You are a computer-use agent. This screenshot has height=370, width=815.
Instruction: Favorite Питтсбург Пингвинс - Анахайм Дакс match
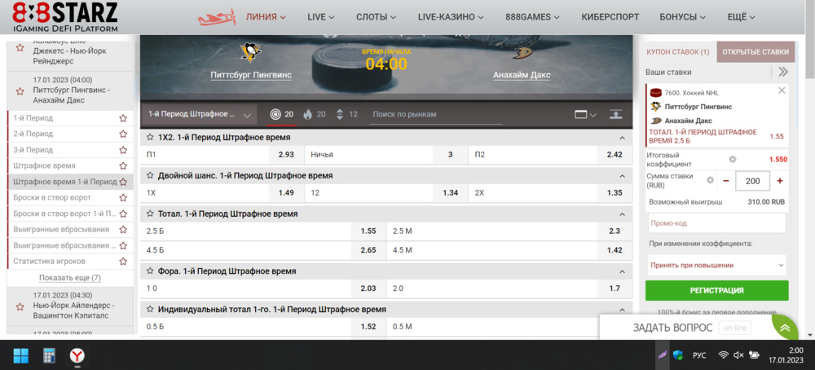[20, 91]
